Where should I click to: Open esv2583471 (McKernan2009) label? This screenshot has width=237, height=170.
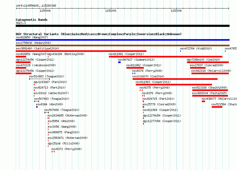68,138
